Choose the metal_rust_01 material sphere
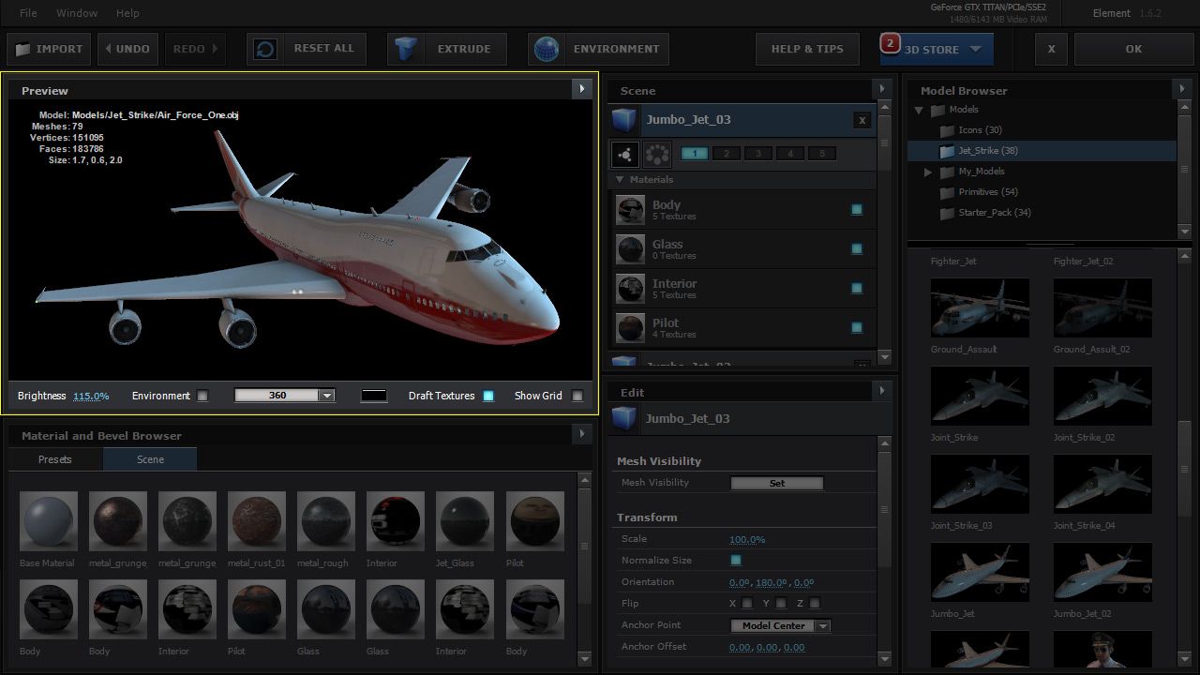 click(257, 520)
